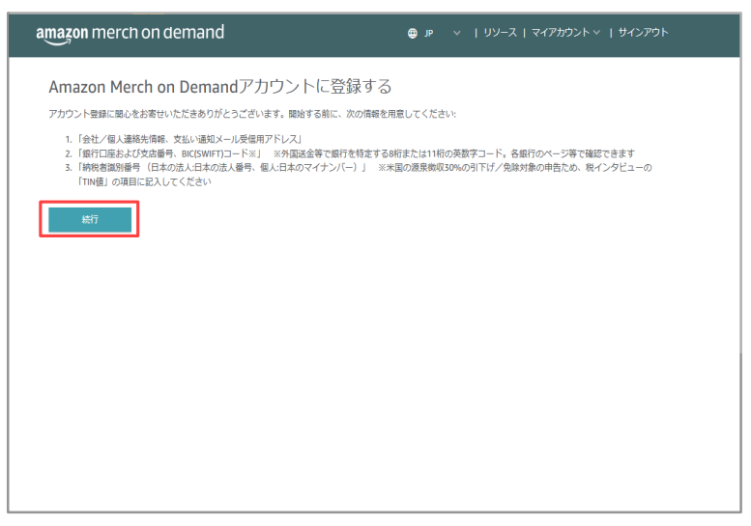751x526 pixels.
Task: Open the マイアカウント menu
Action: [561, 33]
